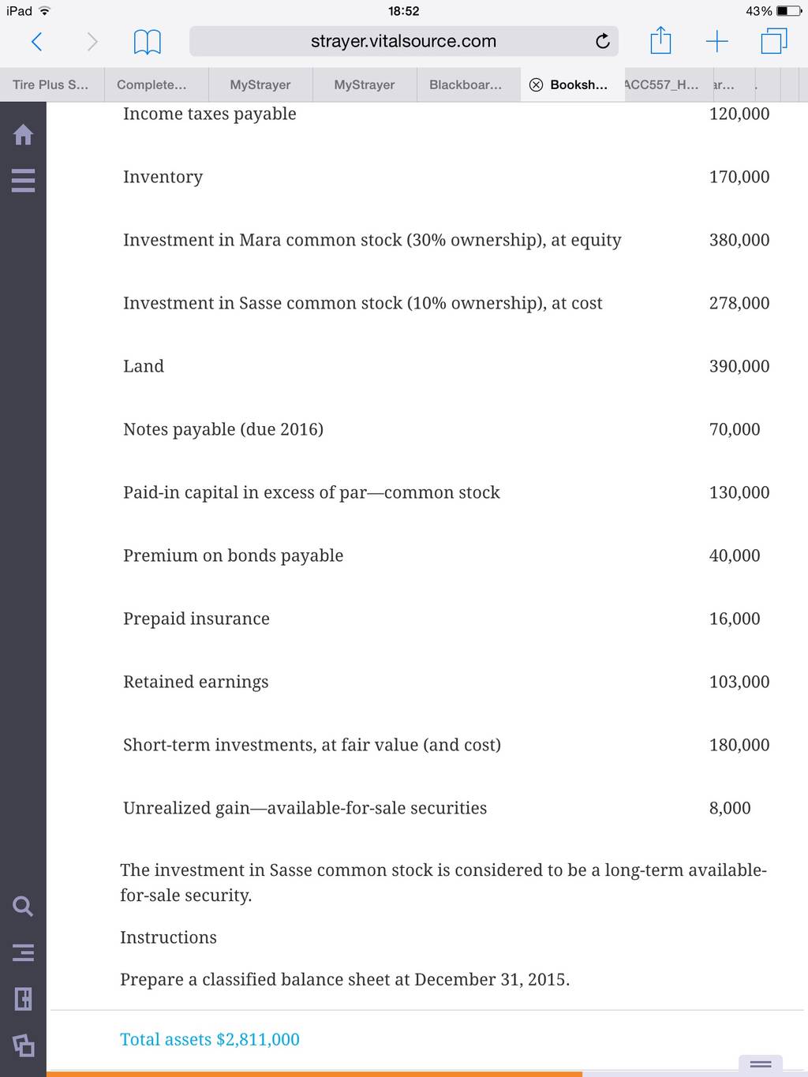Show all tabs overview icon
Image resolution: width=808 pixels, height=1077 pixels.
coord(774,41)
